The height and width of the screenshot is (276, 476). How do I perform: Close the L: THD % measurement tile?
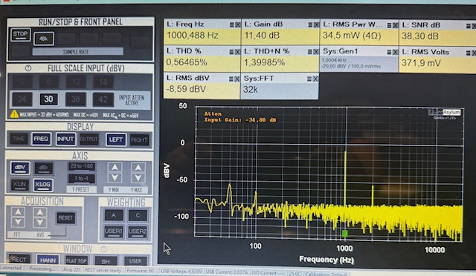(x=238, y=52)
